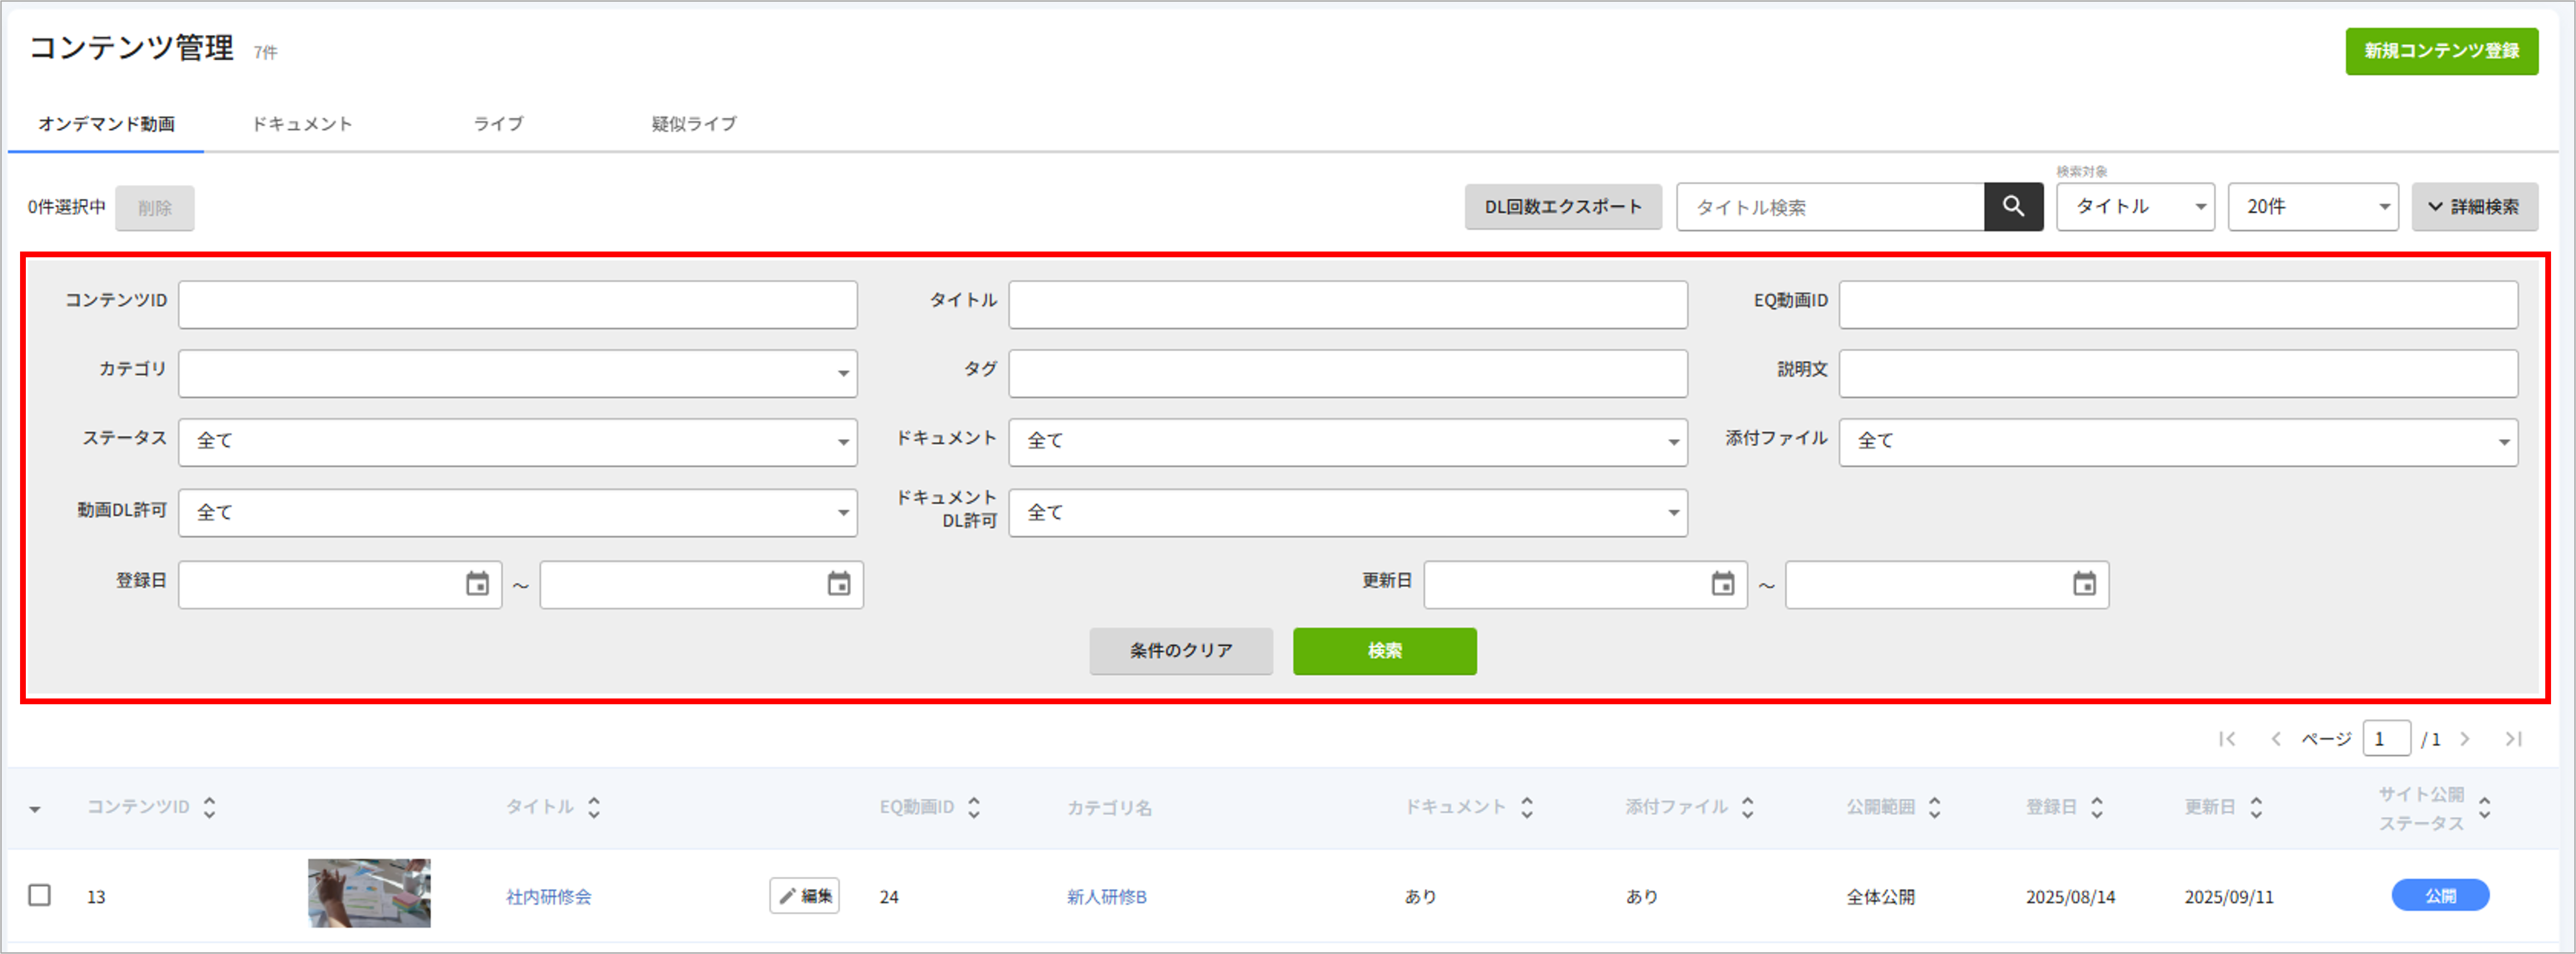2576x954 pixels.
Task: Click the 編集 button for 社内研修会
Action: [x=804, y=895]
